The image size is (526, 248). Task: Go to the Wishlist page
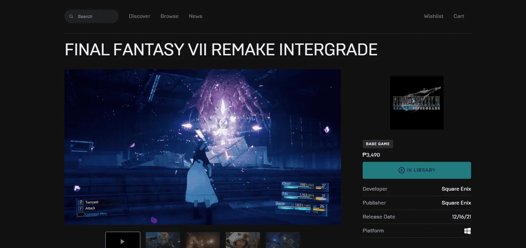tap(433, 16)
